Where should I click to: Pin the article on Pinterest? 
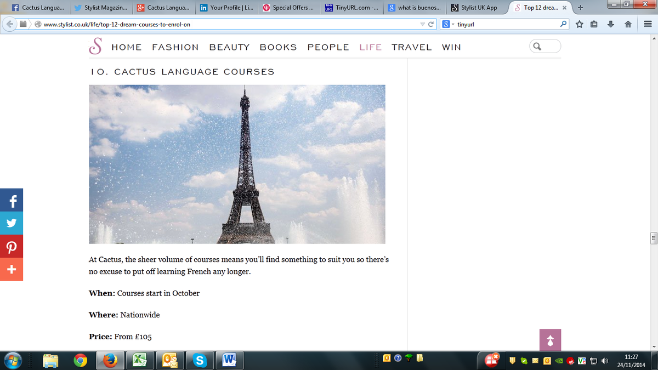click(12, 247)
